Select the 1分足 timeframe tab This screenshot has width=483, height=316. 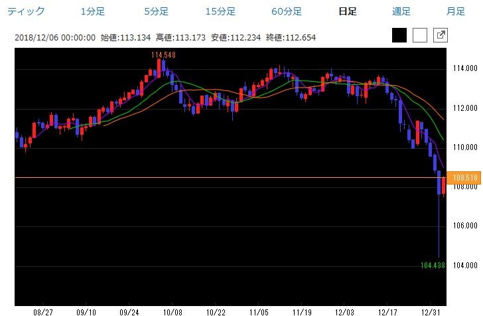pos(92,11)
